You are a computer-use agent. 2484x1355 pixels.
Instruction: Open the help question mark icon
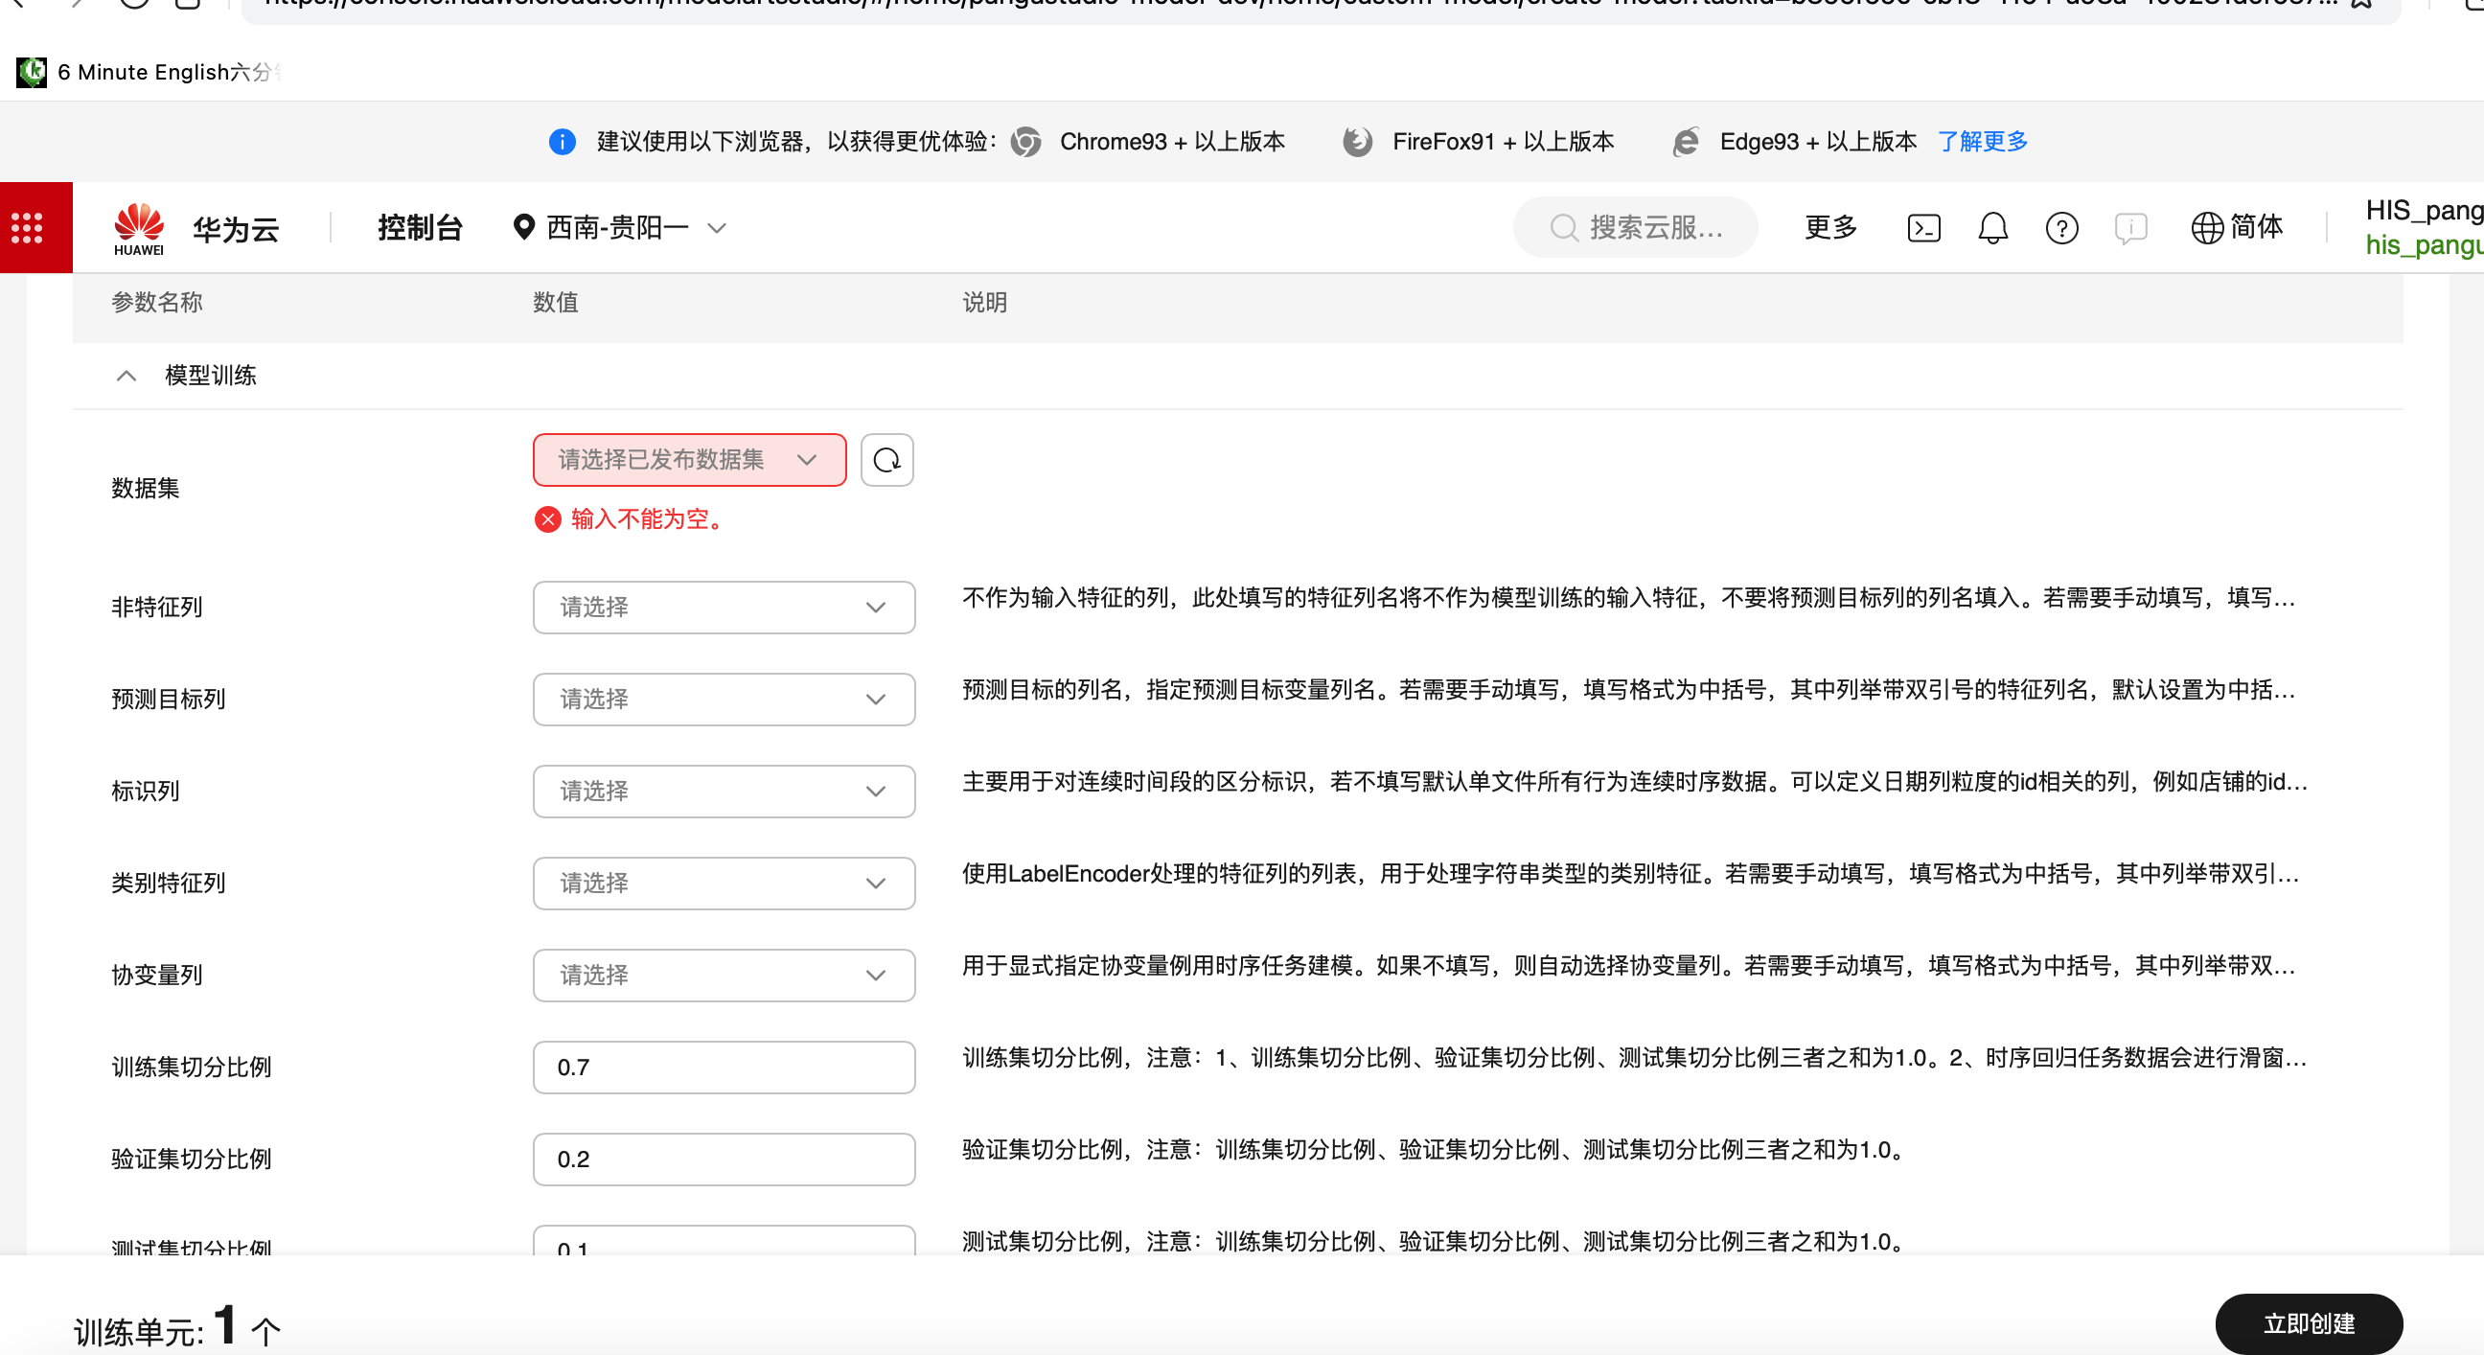point(2061,229)
